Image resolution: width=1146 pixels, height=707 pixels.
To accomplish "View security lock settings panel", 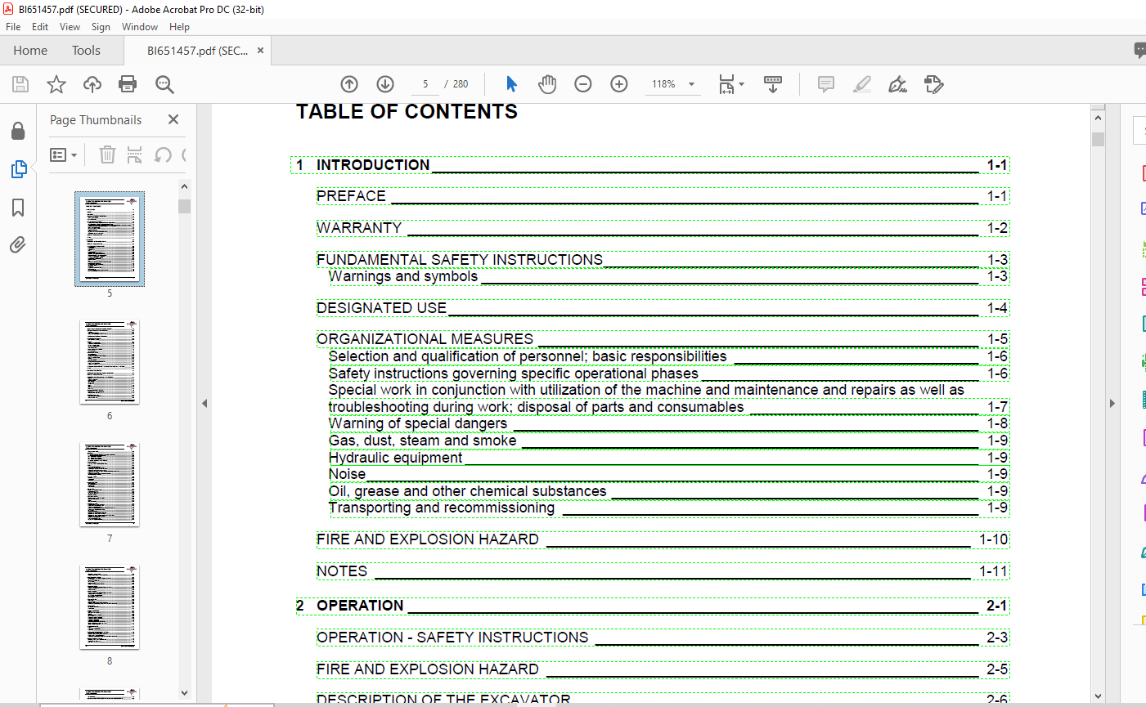I will pyautogui.click(x=18, y=132).
